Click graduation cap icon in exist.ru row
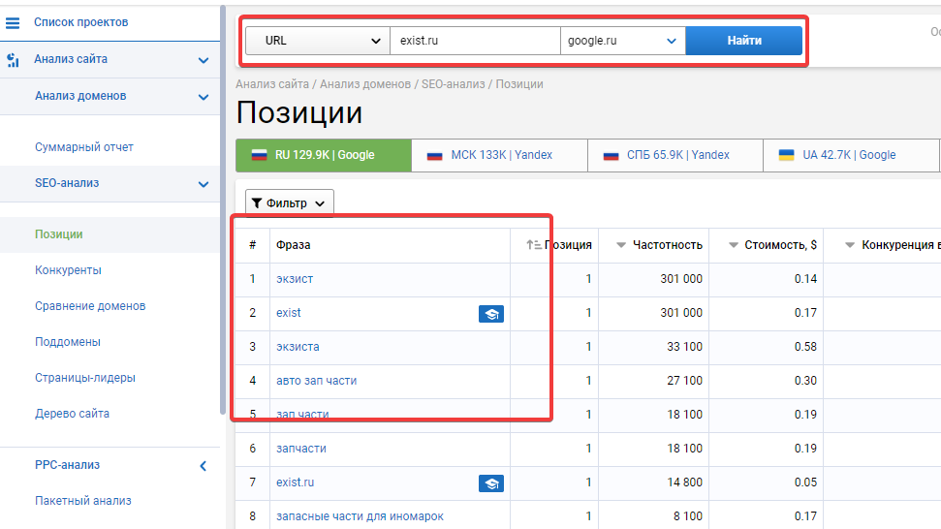Image resolution: width=941 pixels, height=529 pixels. (x=491, y=483)
